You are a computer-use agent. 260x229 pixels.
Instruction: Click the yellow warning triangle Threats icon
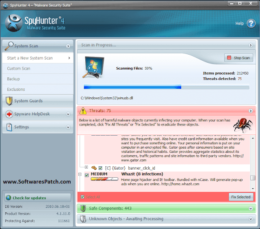click(83, 111)
